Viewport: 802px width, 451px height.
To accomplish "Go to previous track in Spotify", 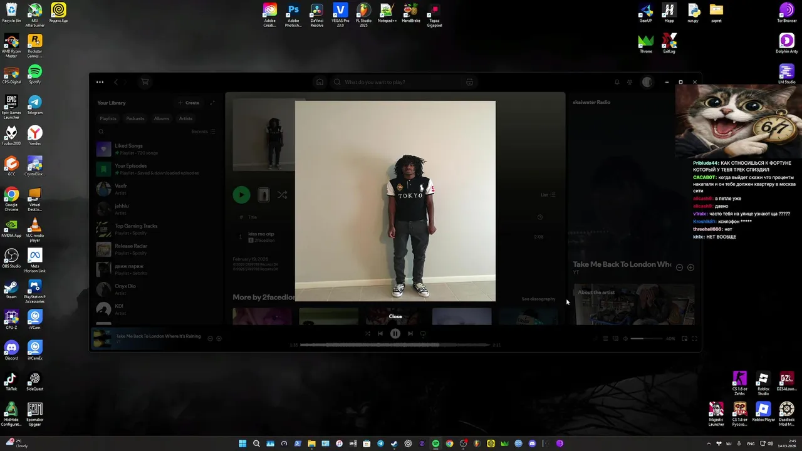I will coord(380,334).
